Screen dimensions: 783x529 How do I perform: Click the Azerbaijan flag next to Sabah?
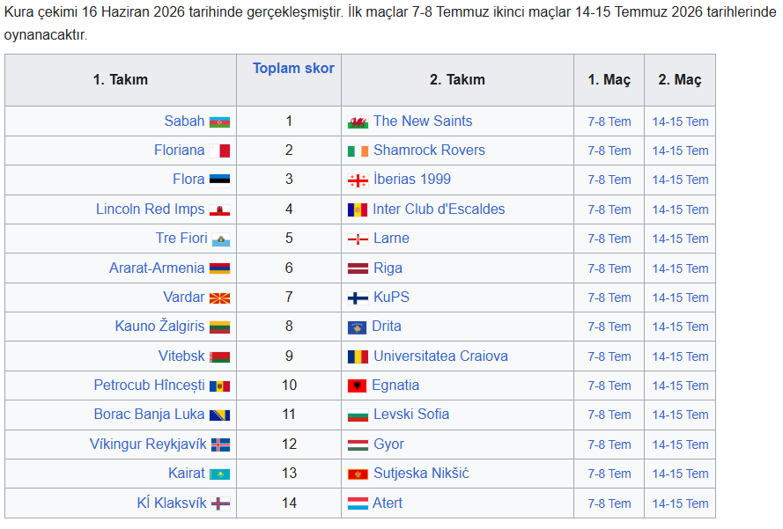[x=219, y=121]
